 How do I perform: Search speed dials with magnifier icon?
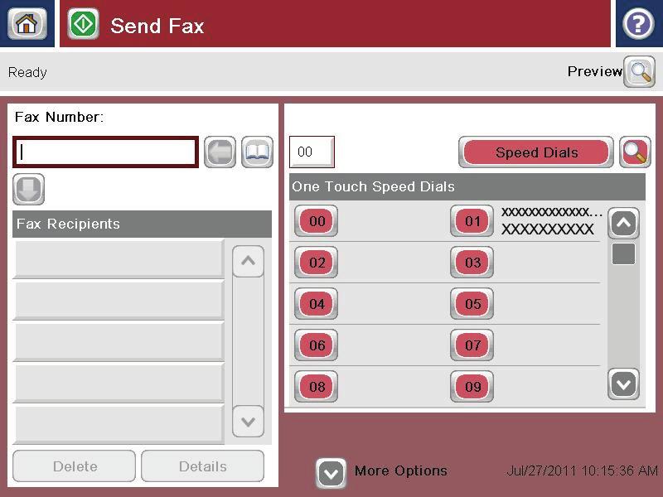click(635, 152)
